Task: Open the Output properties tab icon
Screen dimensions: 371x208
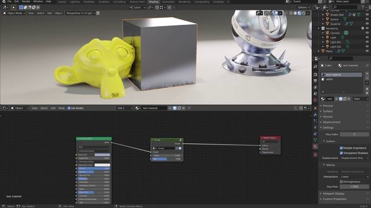Action: (315, 81)
